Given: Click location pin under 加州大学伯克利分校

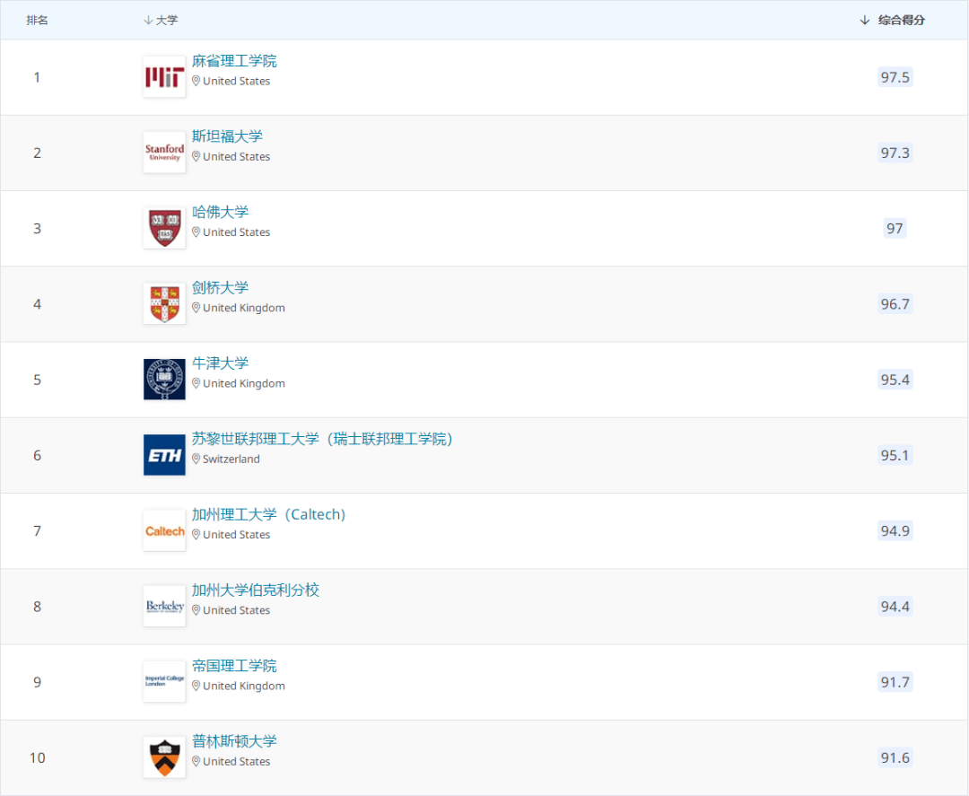Looking at the screenshot, I should click(196, 610).
